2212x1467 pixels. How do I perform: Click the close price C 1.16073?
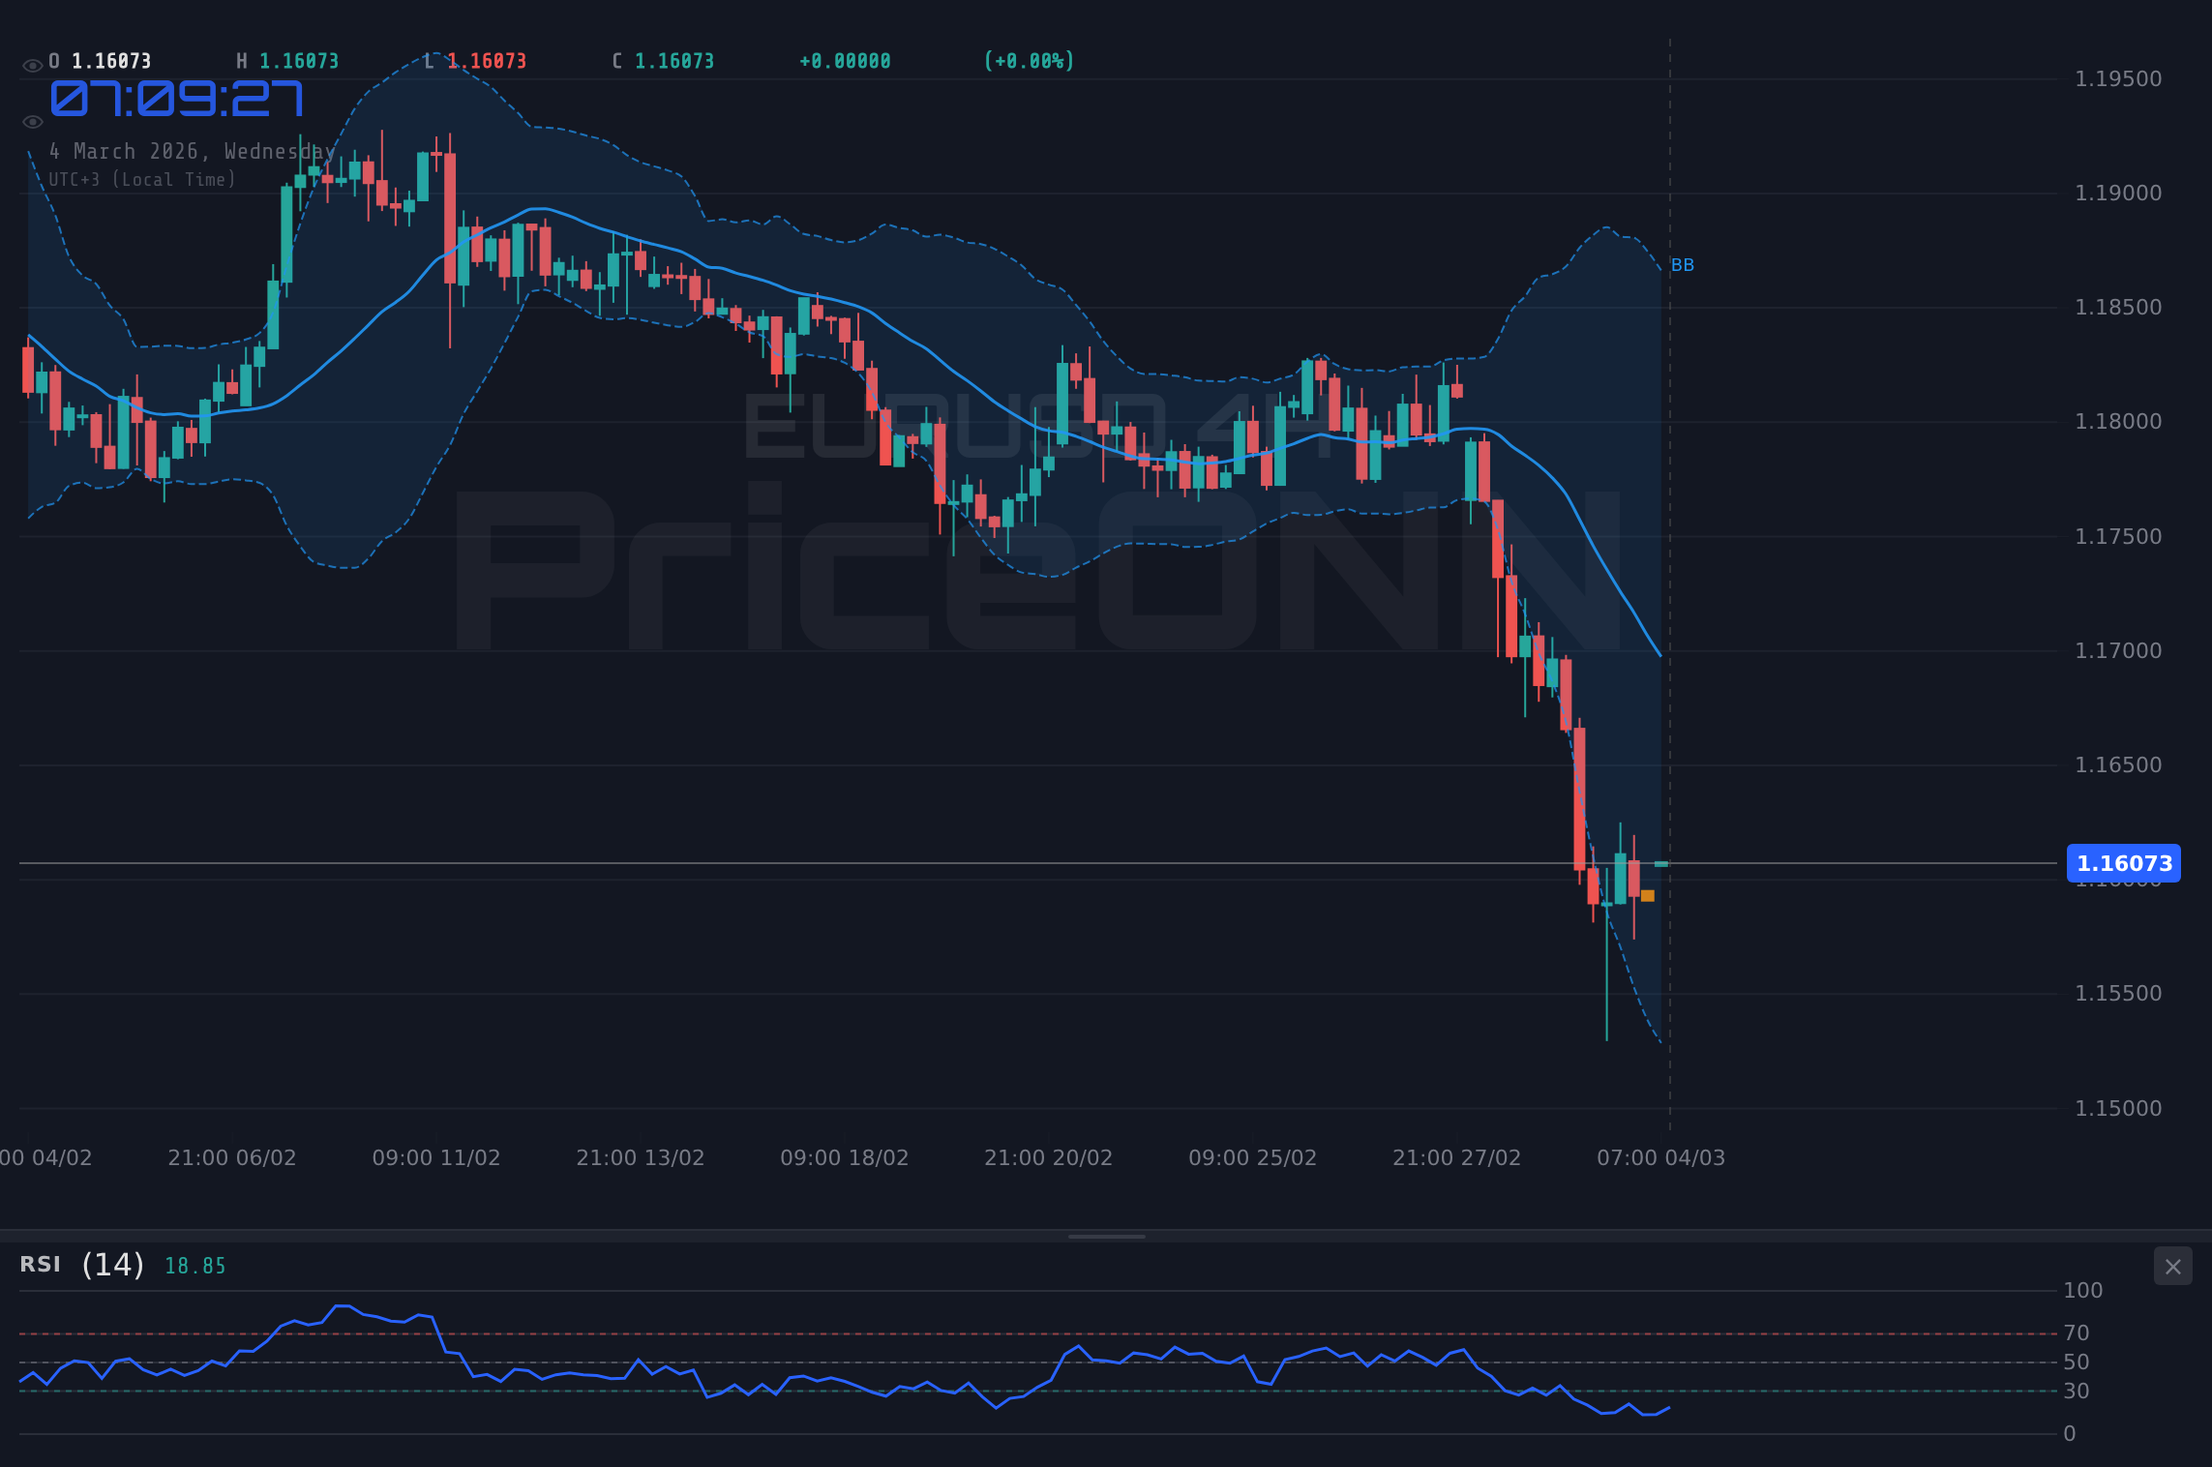point(663,60)
